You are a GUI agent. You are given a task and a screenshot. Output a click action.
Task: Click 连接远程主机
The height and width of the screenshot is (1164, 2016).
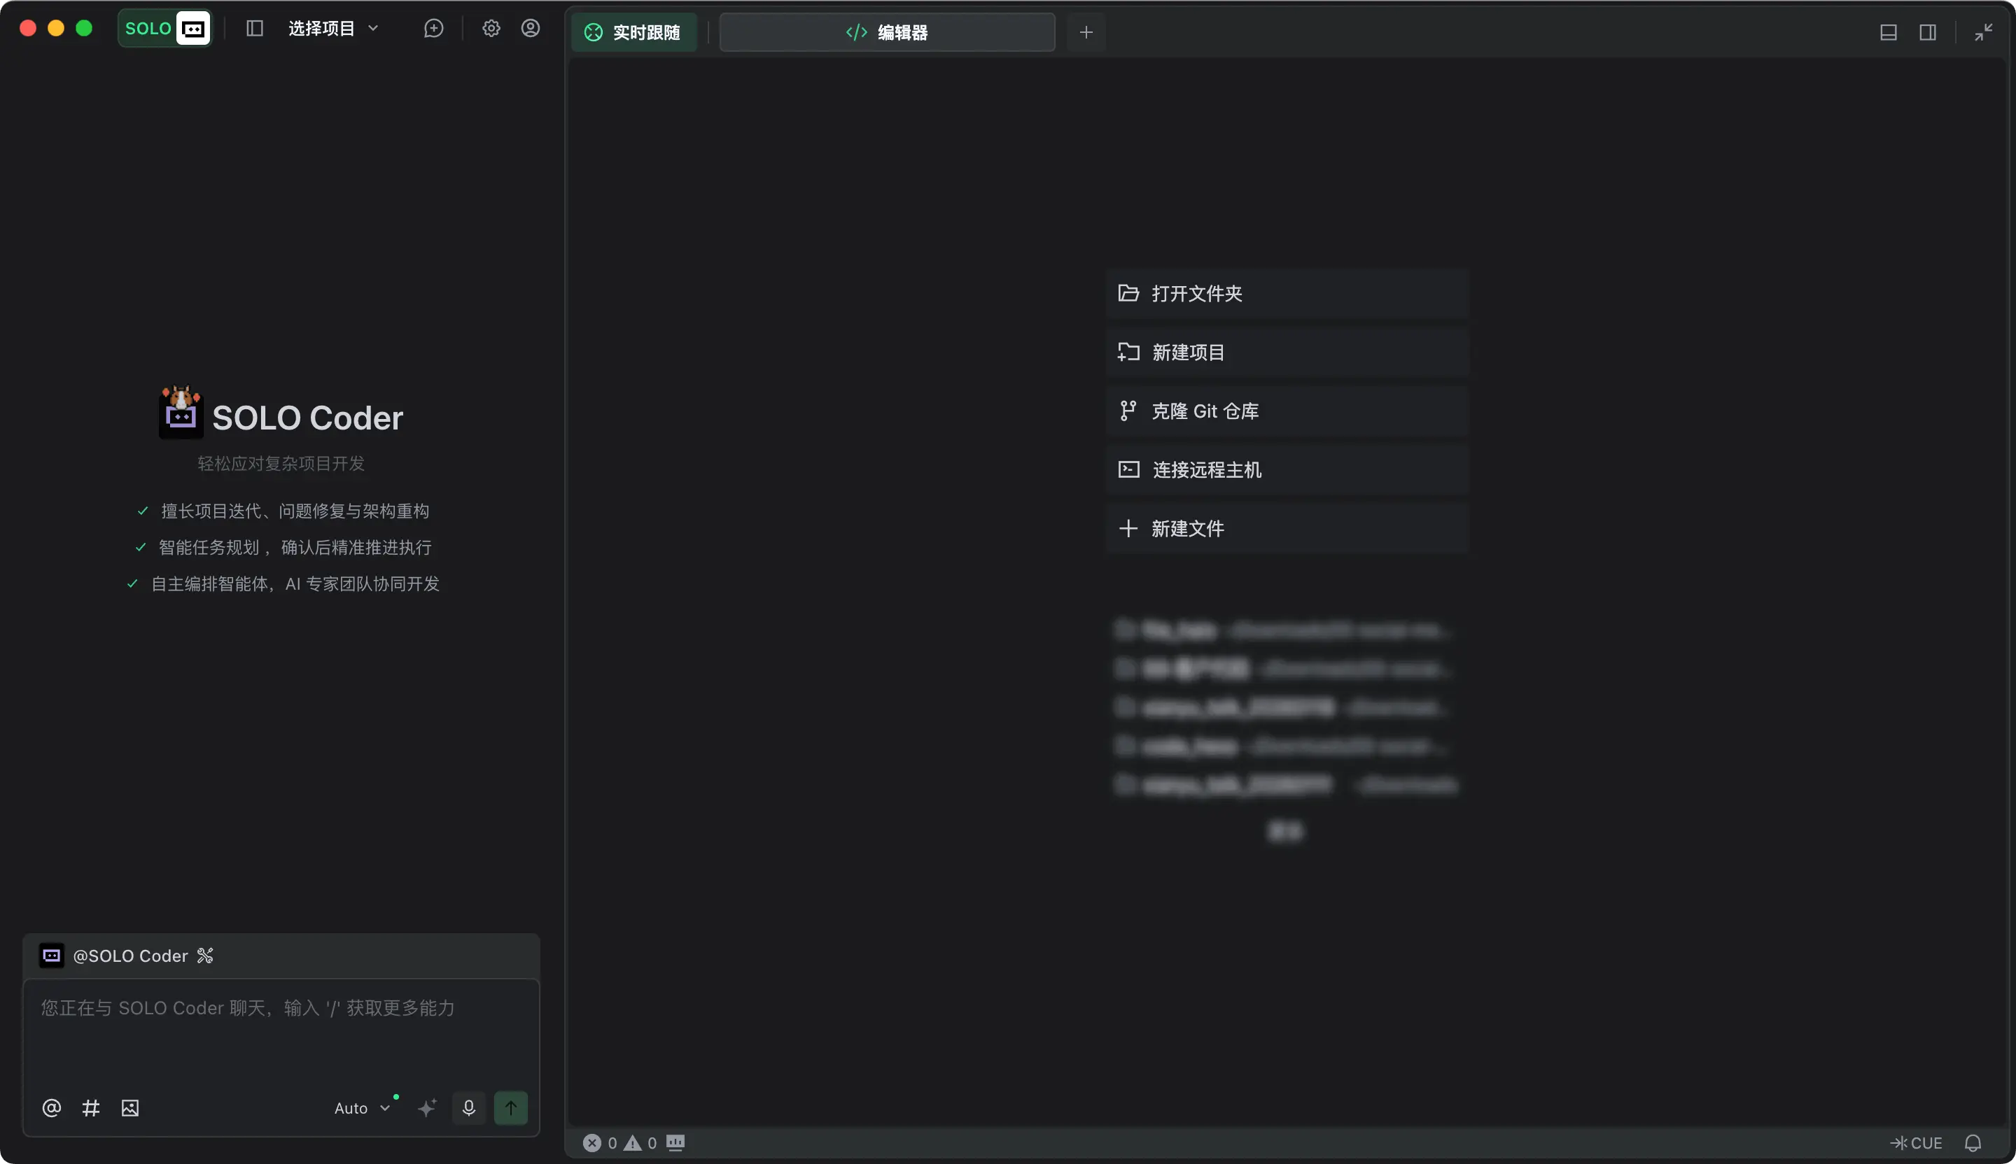coord(1287,470)
